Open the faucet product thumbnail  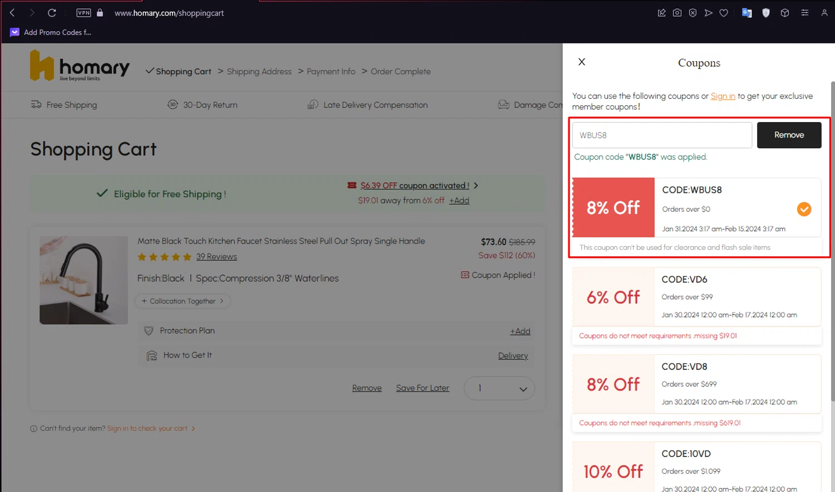83,280
